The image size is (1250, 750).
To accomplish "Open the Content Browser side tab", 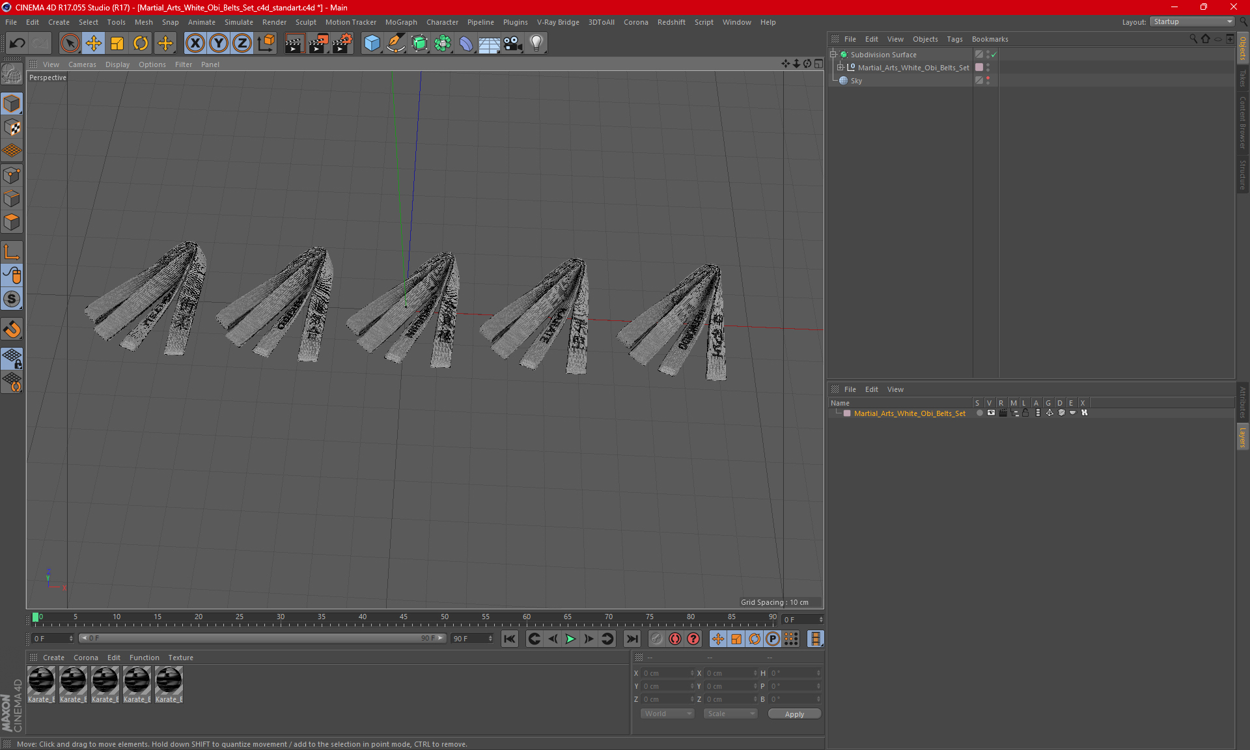I will [1242, 122].
